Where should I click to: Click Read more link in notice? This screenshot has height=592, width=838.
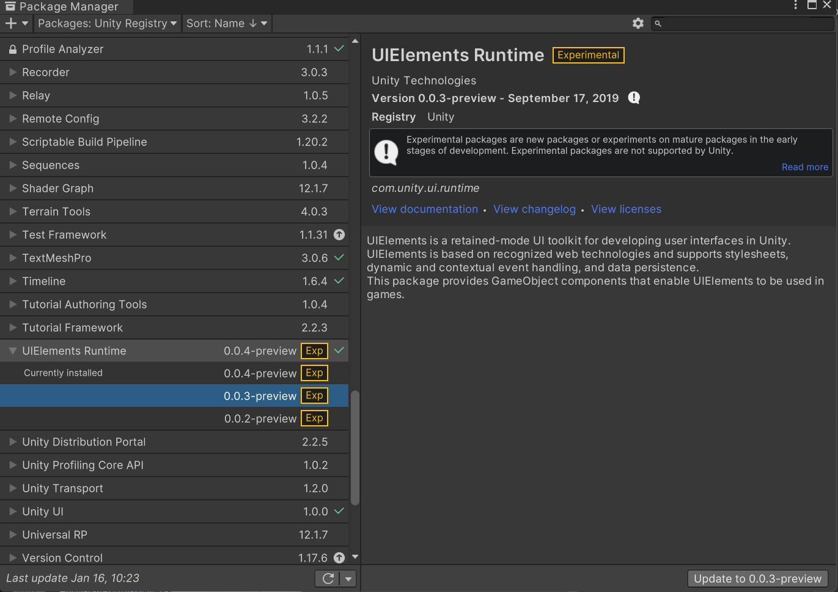(x=805, y=167)
